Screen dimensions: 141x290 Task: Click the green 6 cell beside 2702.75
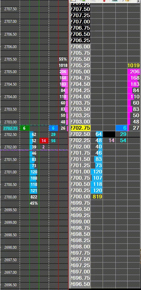[x=25, y=128]
